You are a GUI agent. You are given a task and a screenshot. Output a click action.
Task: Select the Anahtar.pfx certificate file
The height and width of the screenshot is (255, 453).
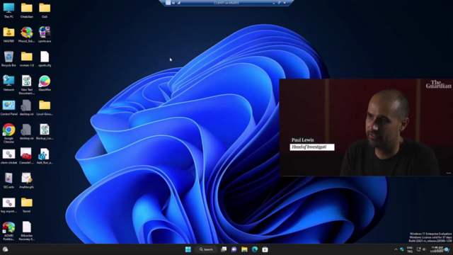click(27, 181)
